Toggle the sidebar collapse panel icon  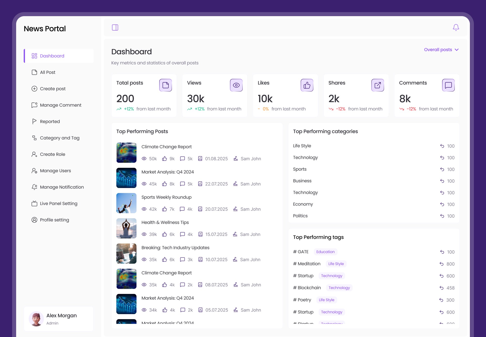tap(115, 27)
